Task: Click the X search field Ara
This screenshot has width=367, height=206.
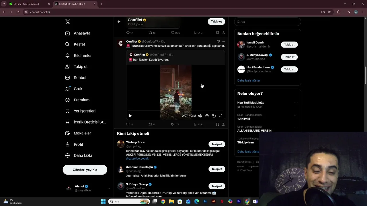Action: coord(268,22)
